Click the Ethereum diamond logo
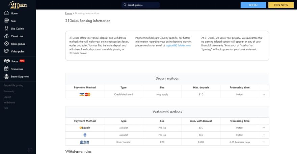Screen dimensions: 297x154 tap(85, 135)
